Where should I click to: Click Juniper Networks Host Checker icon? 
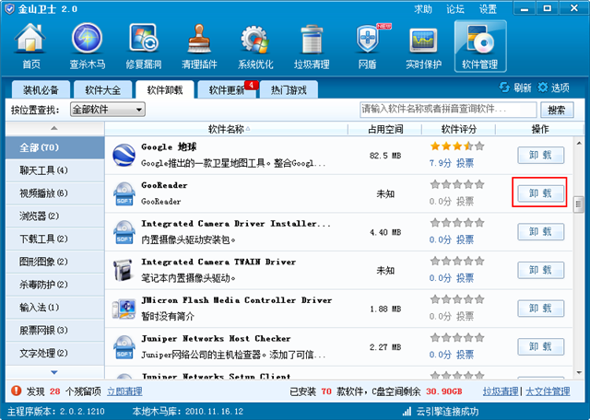(x=124, y=347)
